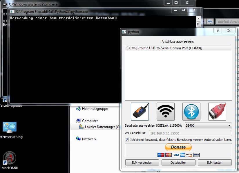Open the baudrate 38400 dropdown

tap(208, 125)
